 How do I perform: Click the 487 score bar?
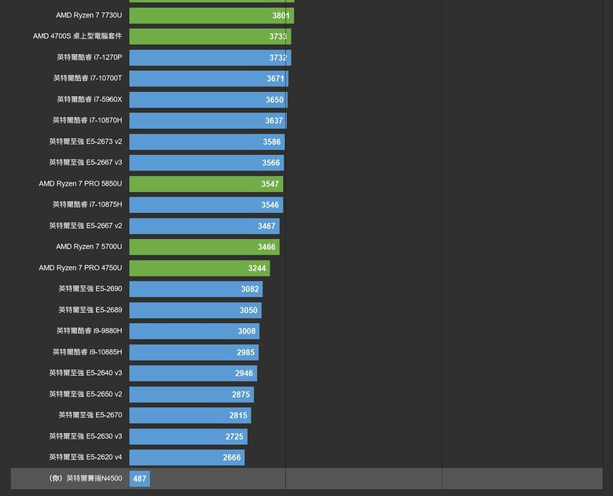point(140,479)
